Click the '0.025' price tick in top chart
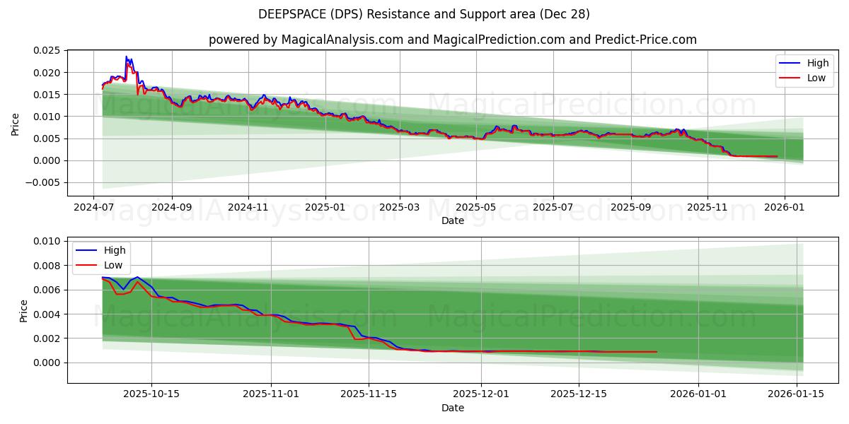 (48, 50)
